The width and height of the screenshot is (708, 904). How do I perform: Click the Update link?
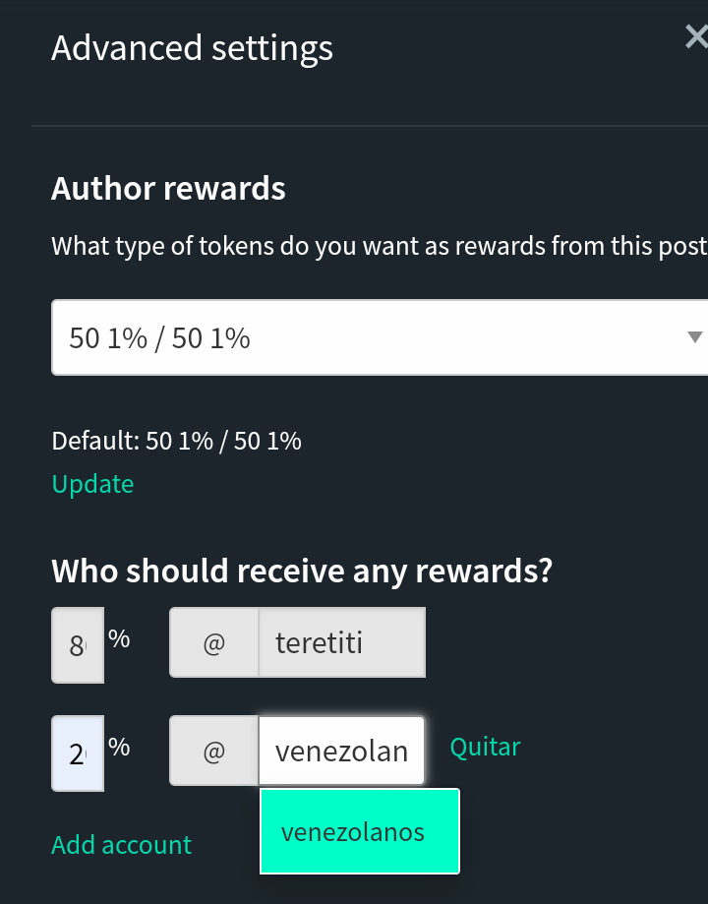tap(92, 484)
